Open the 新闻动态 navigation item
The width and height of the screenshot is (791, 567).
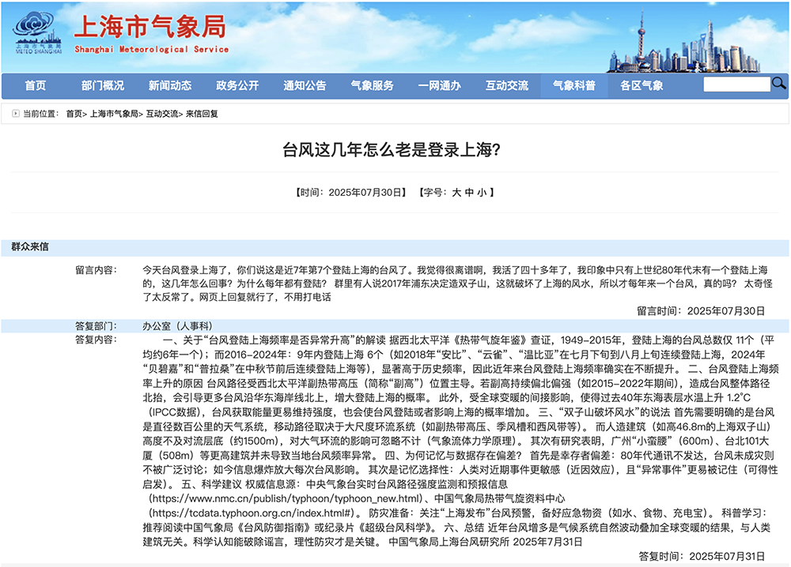(x=170, y=86)
